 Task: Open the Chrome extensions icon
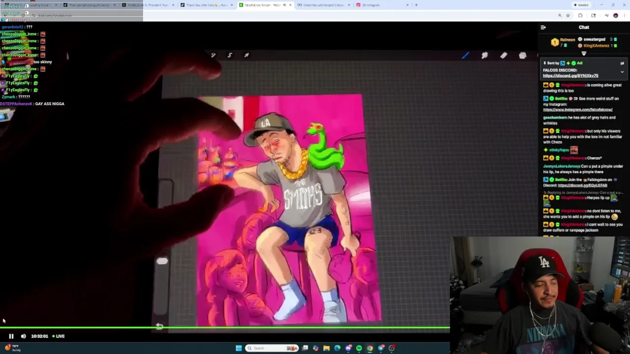pyautogui.click(x=580, y=15)
